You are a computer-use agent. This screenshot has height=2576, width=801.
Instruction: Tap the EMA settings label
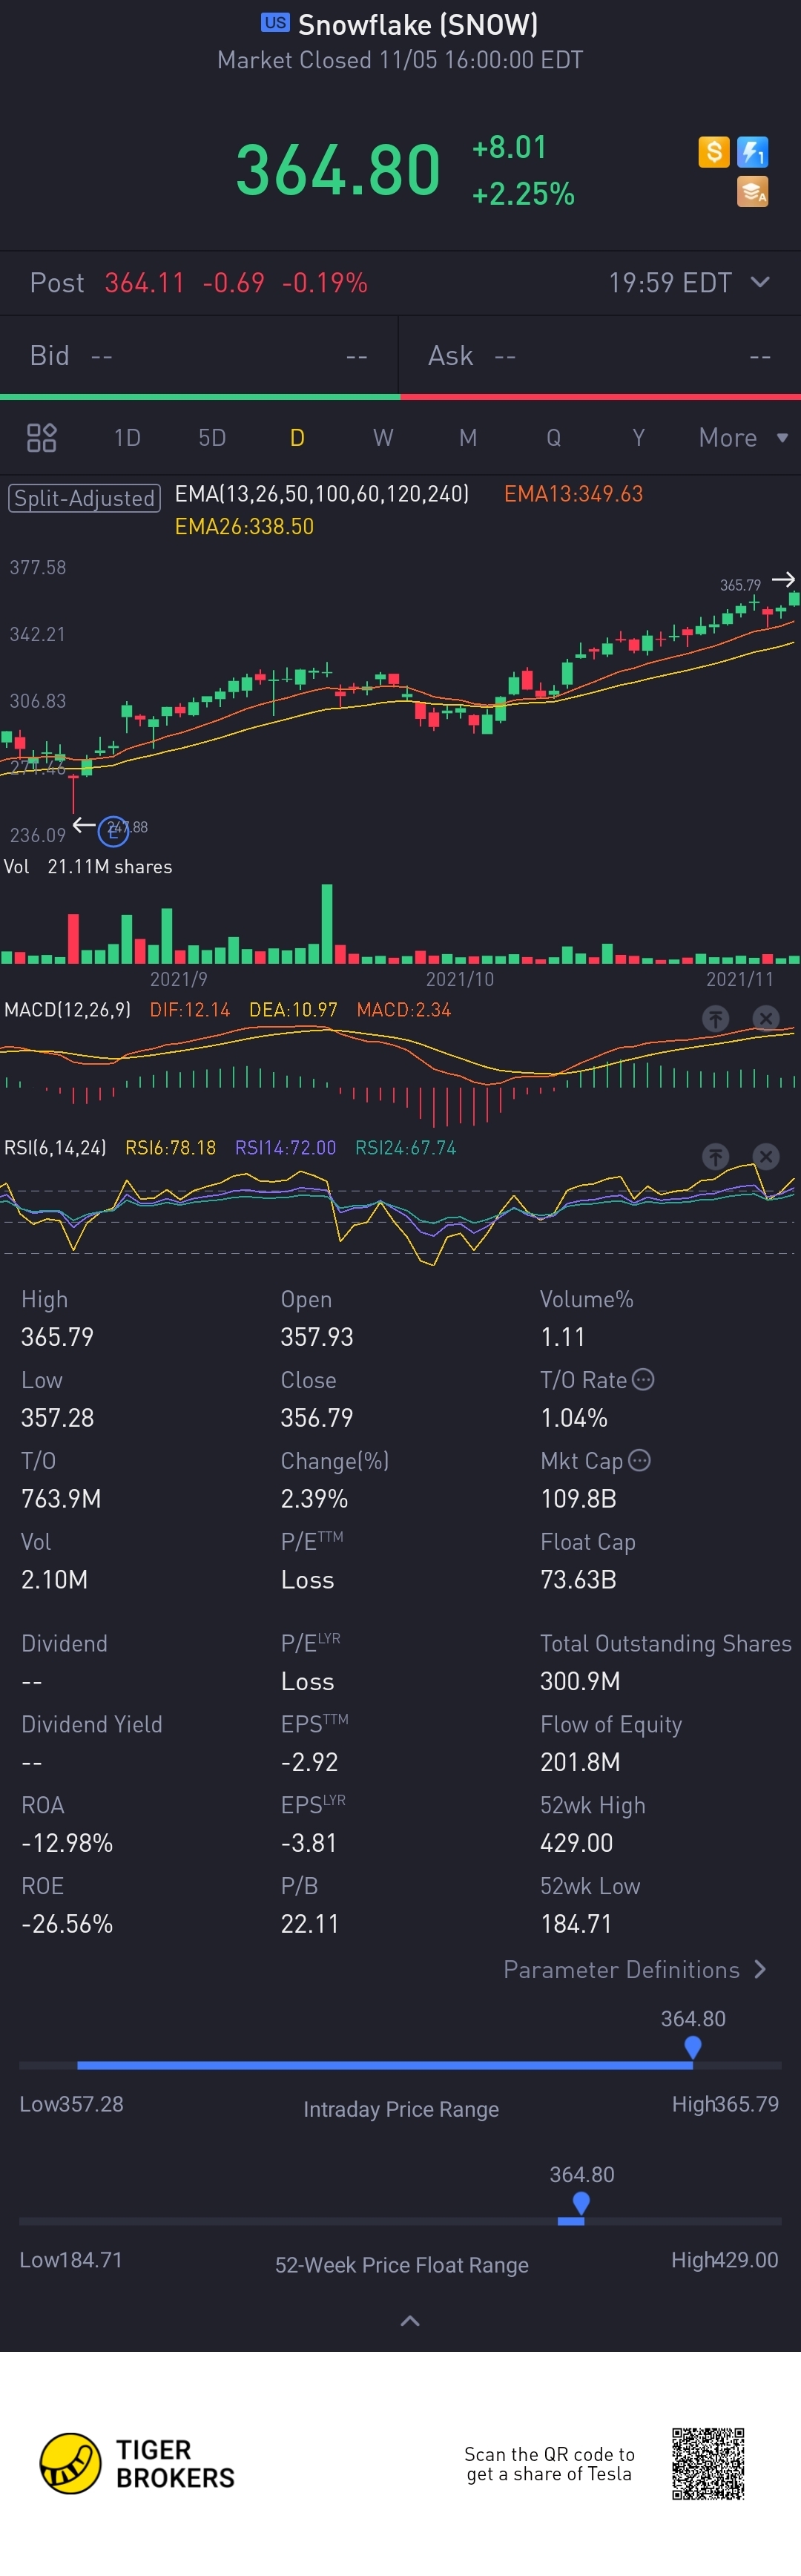322,493
